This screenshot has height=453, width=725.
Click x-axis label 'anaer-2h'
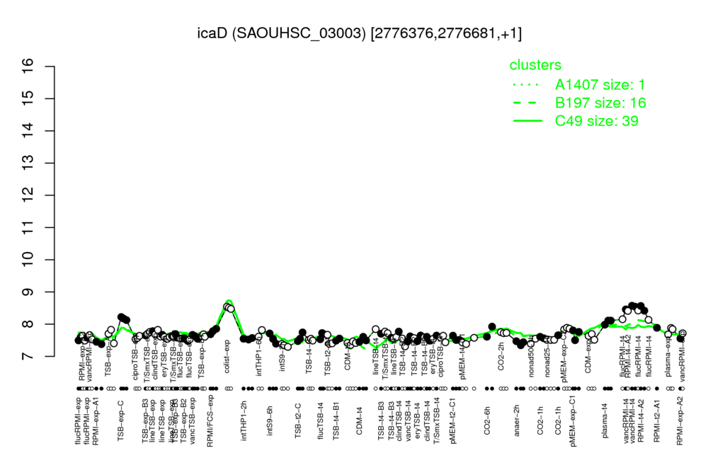517,420
